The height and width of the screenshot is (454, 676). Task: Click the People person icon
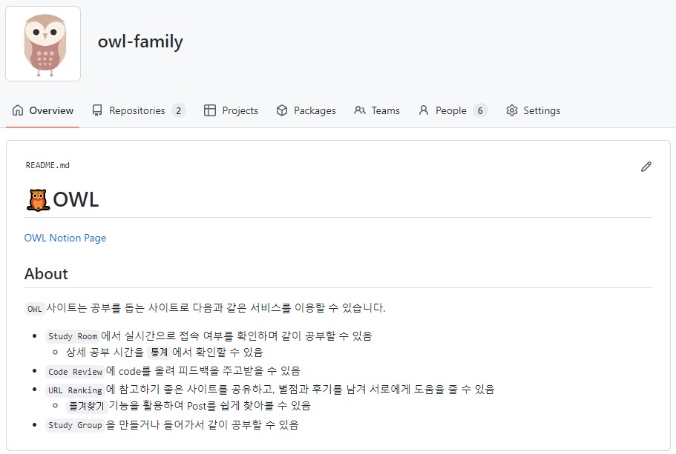click(x=424, y=110)
